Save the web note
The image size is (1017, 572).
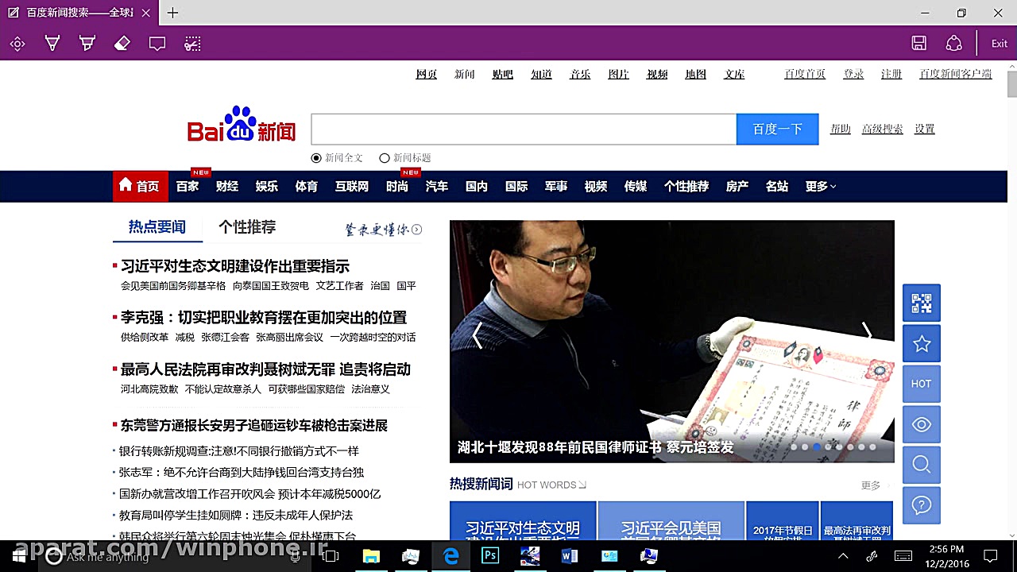click(918, 44)
